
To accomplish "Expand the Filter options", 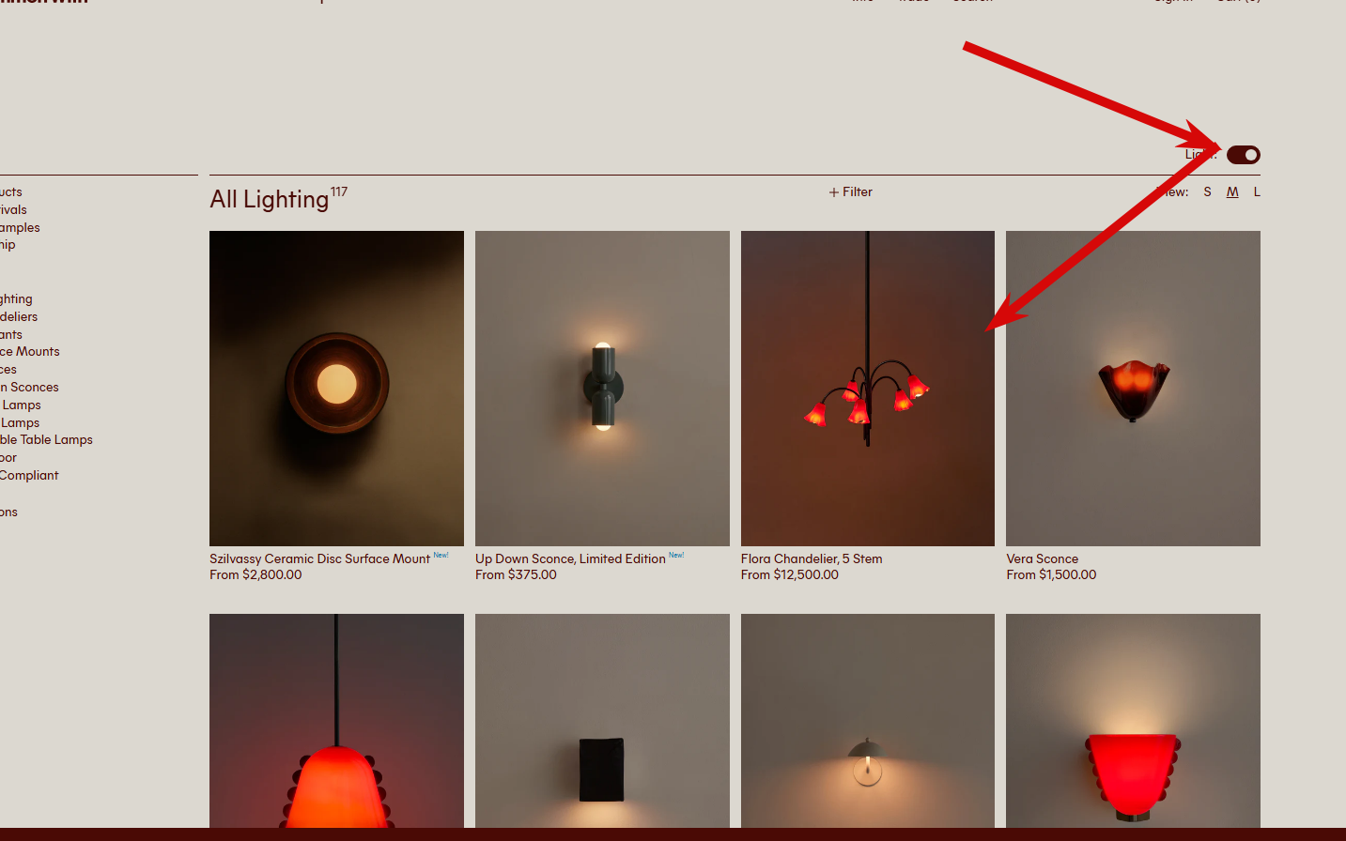I will 851,191.
